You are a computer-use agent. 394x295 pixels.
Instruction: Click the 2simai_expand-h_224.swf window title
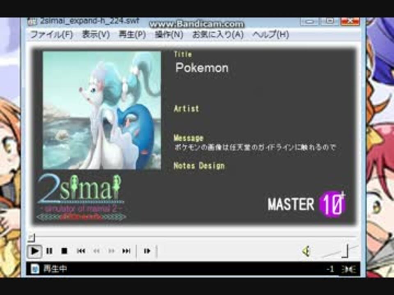[89, 21]
